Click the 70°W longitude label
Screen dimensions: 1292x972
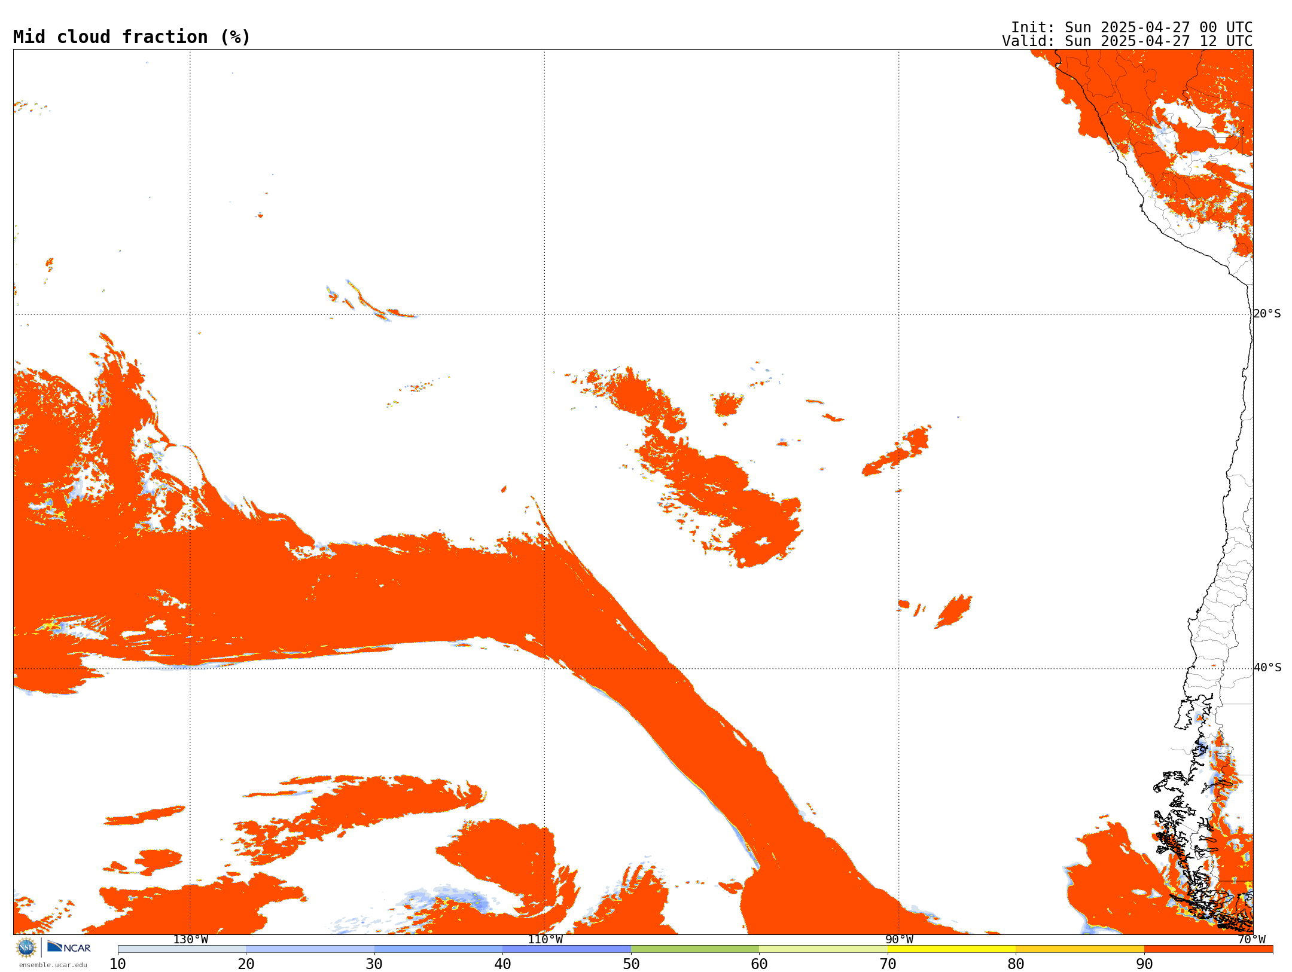(1251, 939)
